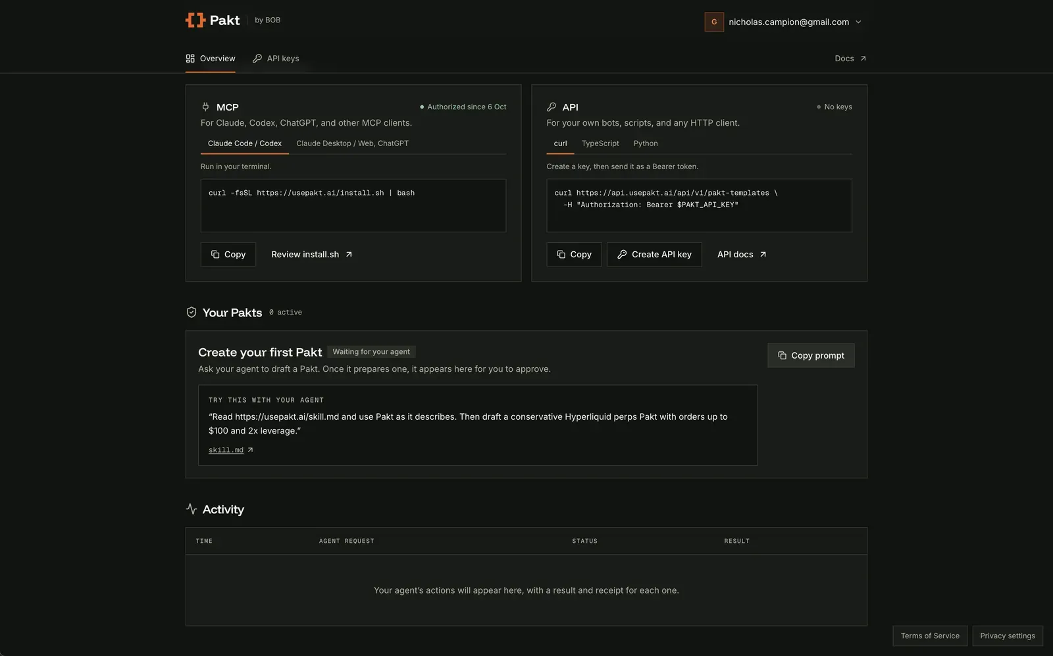Click the TIME column header

(204, 541)
